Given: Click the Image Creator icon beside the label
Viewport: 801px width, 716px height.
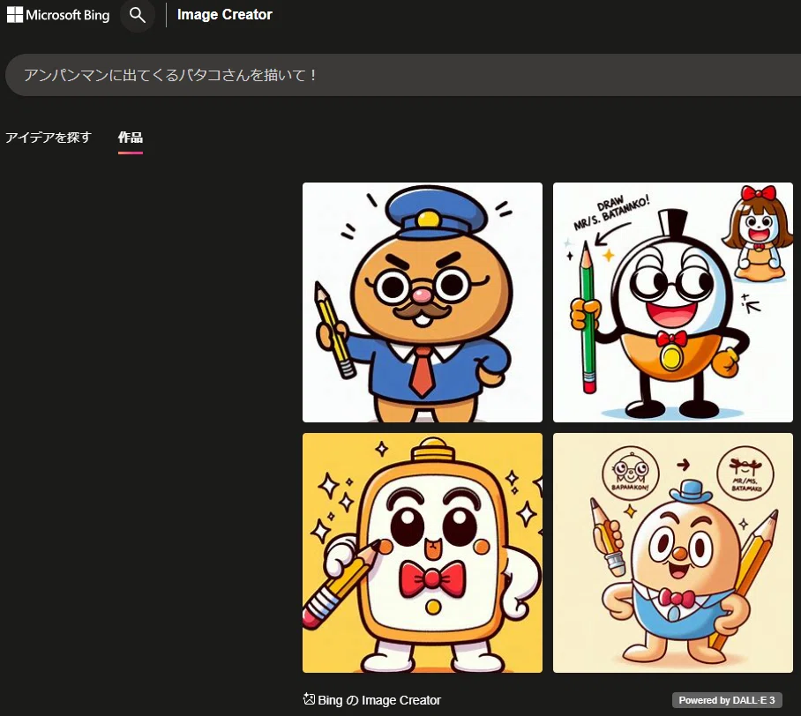Looking at the screenshot, I should point(309,698).
